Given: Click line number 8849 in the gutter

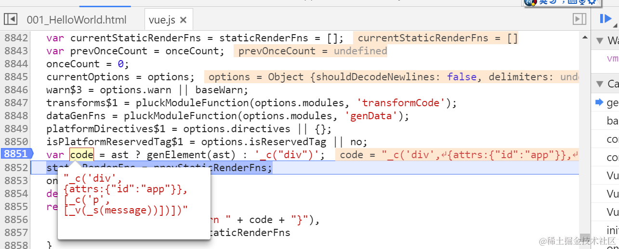Looking at the screenshot, I should click(x=16, y=129).
